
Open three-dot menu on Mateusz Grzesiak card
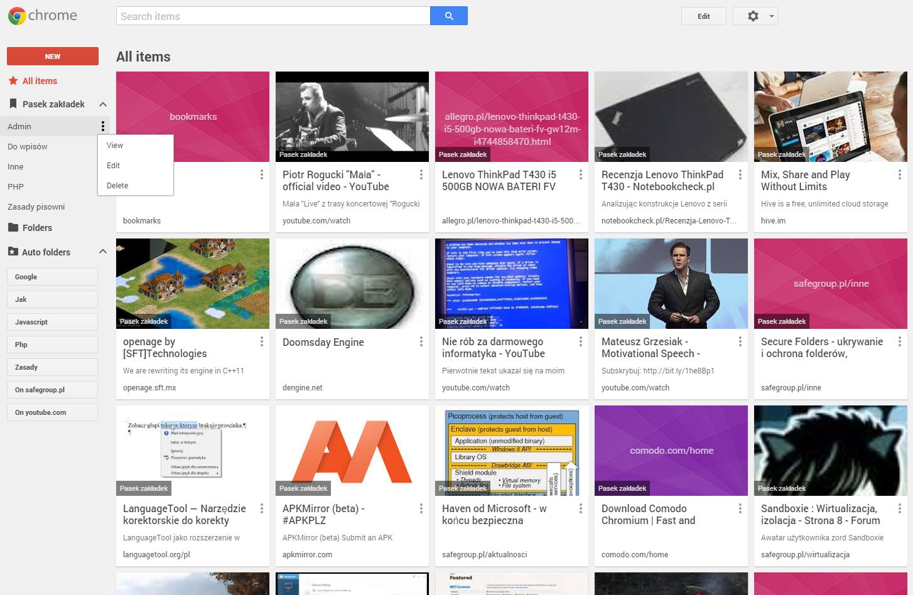(740, 341)
